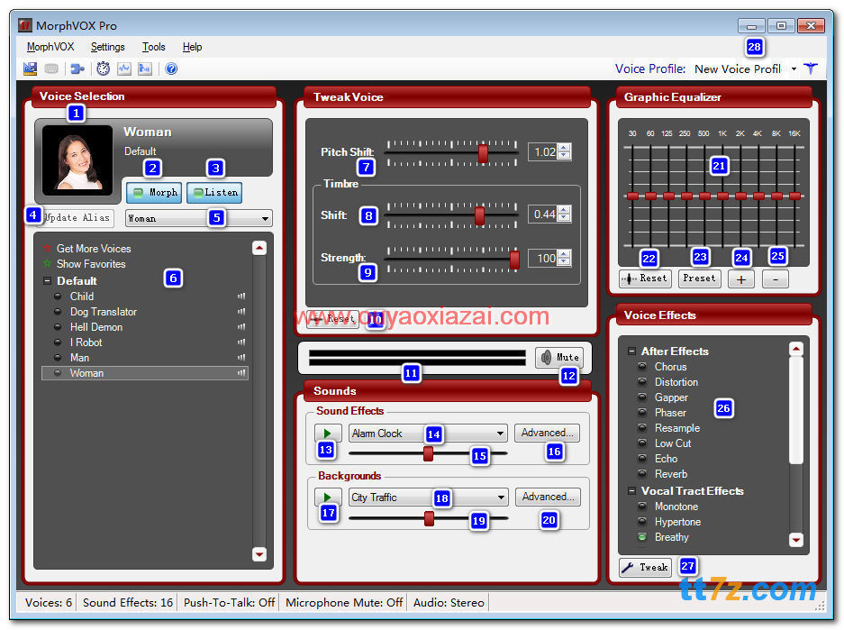Click the stopwatch icon in the toolbar
Viewport: 844px width, 630px height.
(x=103, y=68)
